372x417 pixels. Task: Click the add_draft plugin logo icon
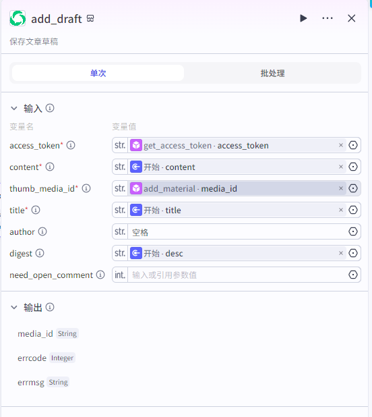click(18, 18)
